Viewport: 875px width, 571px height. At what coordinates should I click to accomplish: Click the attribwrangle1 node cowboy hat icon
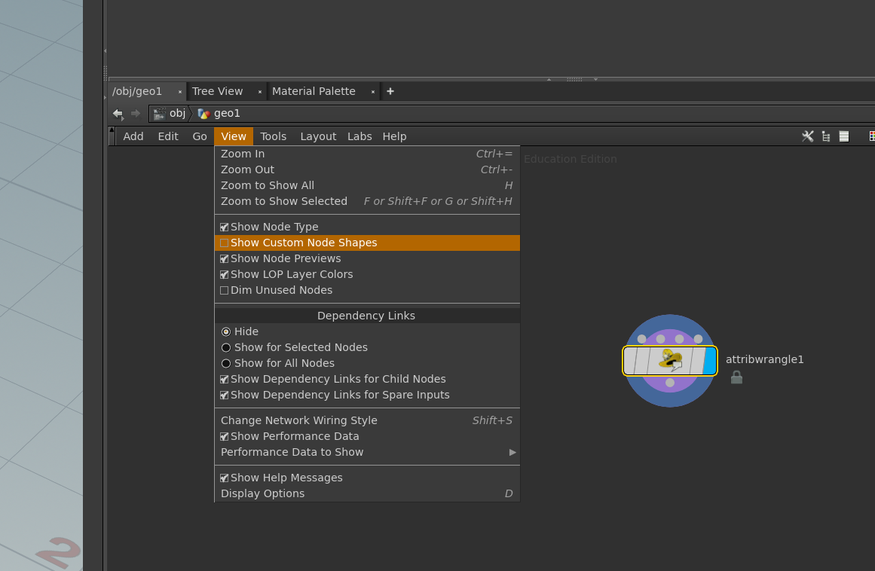pyautogui.click(x=670, y=361)
